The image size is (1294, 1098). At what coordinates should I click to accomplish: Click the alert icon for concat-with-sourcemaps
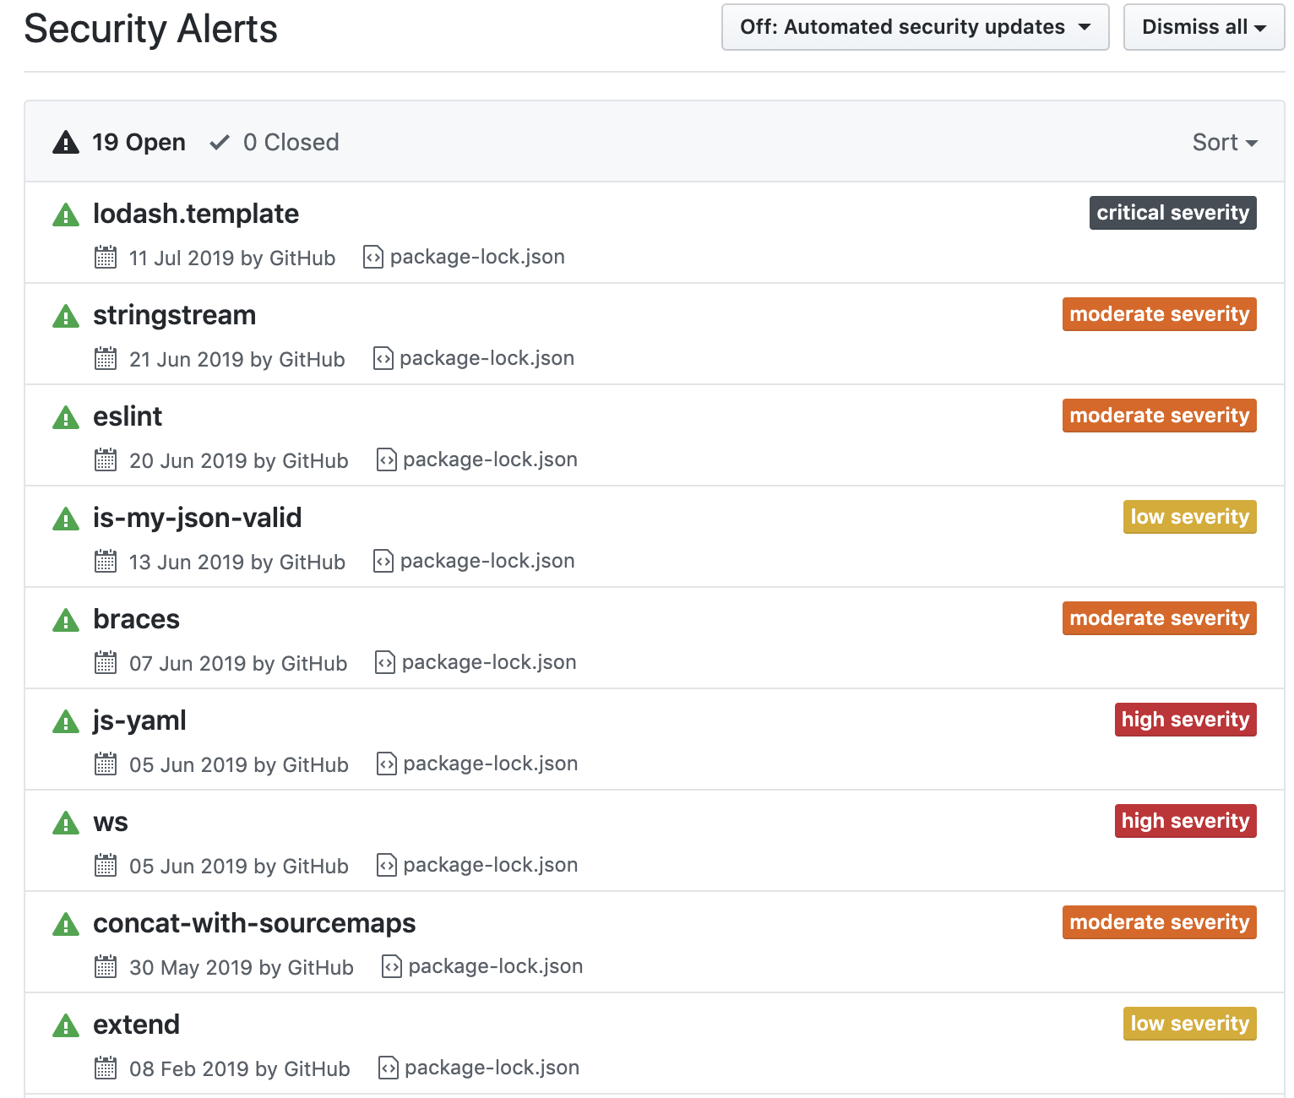tap(66, 925)
